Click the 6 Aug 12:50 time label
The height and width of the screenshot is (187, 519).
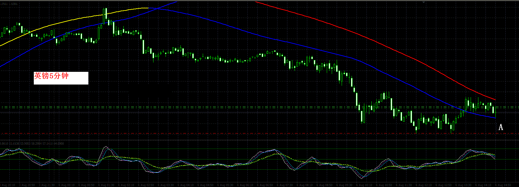(444, 185)
